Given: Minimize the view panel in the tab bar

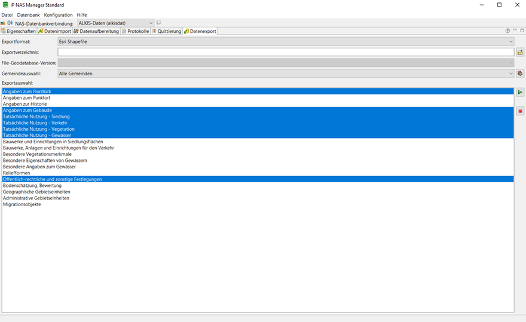Looking at the screenshot, I should click(515, 30).
